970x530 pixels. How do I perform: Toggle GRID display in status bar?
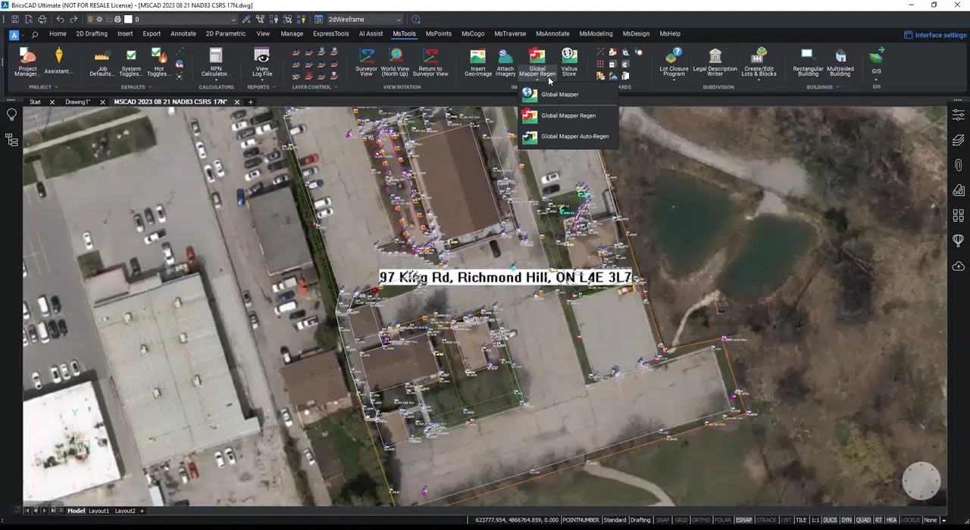[681, 520]
